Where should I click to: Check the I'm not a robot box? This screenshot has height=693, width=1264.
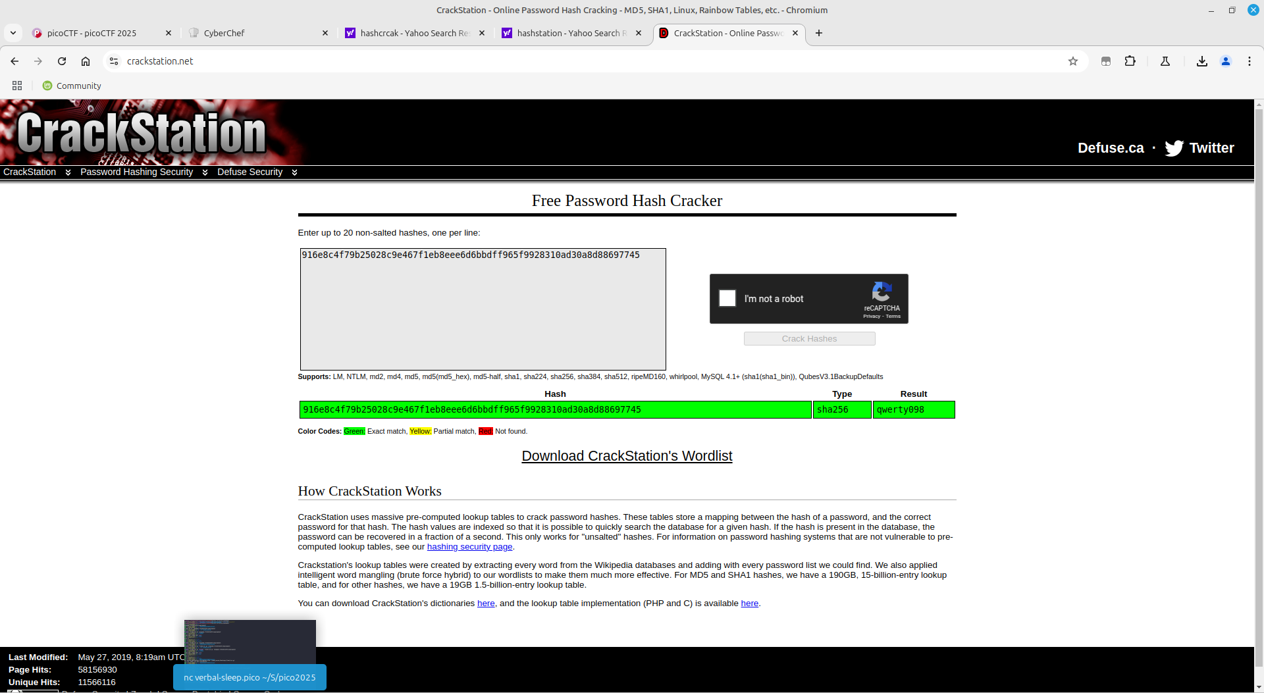click(727, 299)
